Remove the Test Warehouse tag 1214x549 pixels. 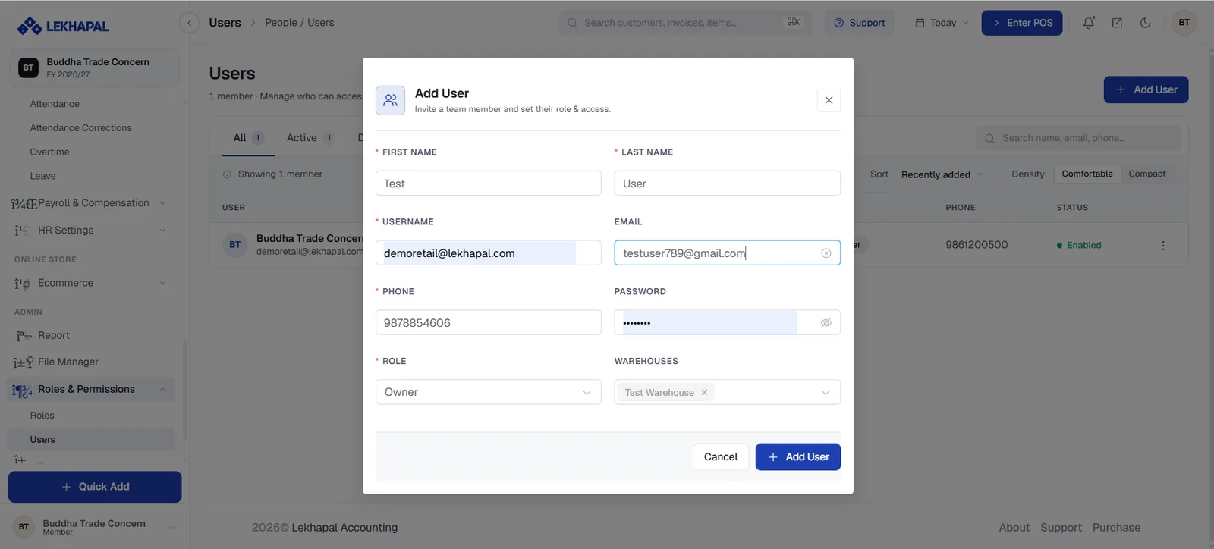click(x=704, y=392)
